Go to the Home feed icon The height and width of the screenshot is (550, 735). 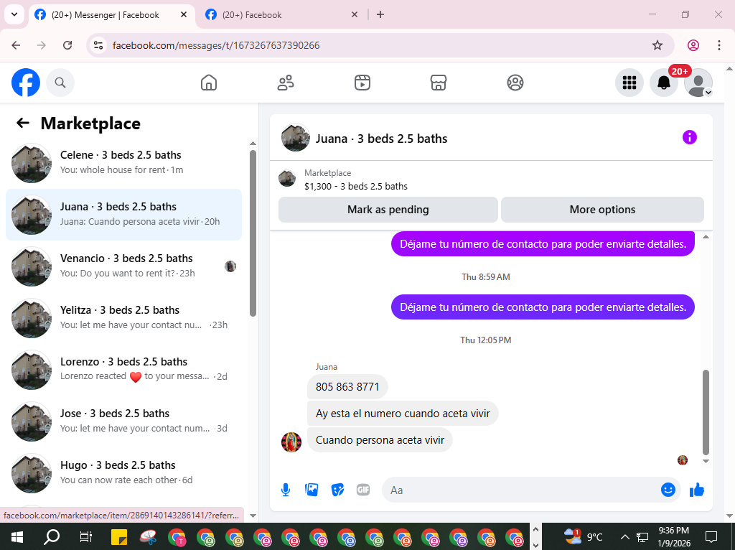click(209, 83)
